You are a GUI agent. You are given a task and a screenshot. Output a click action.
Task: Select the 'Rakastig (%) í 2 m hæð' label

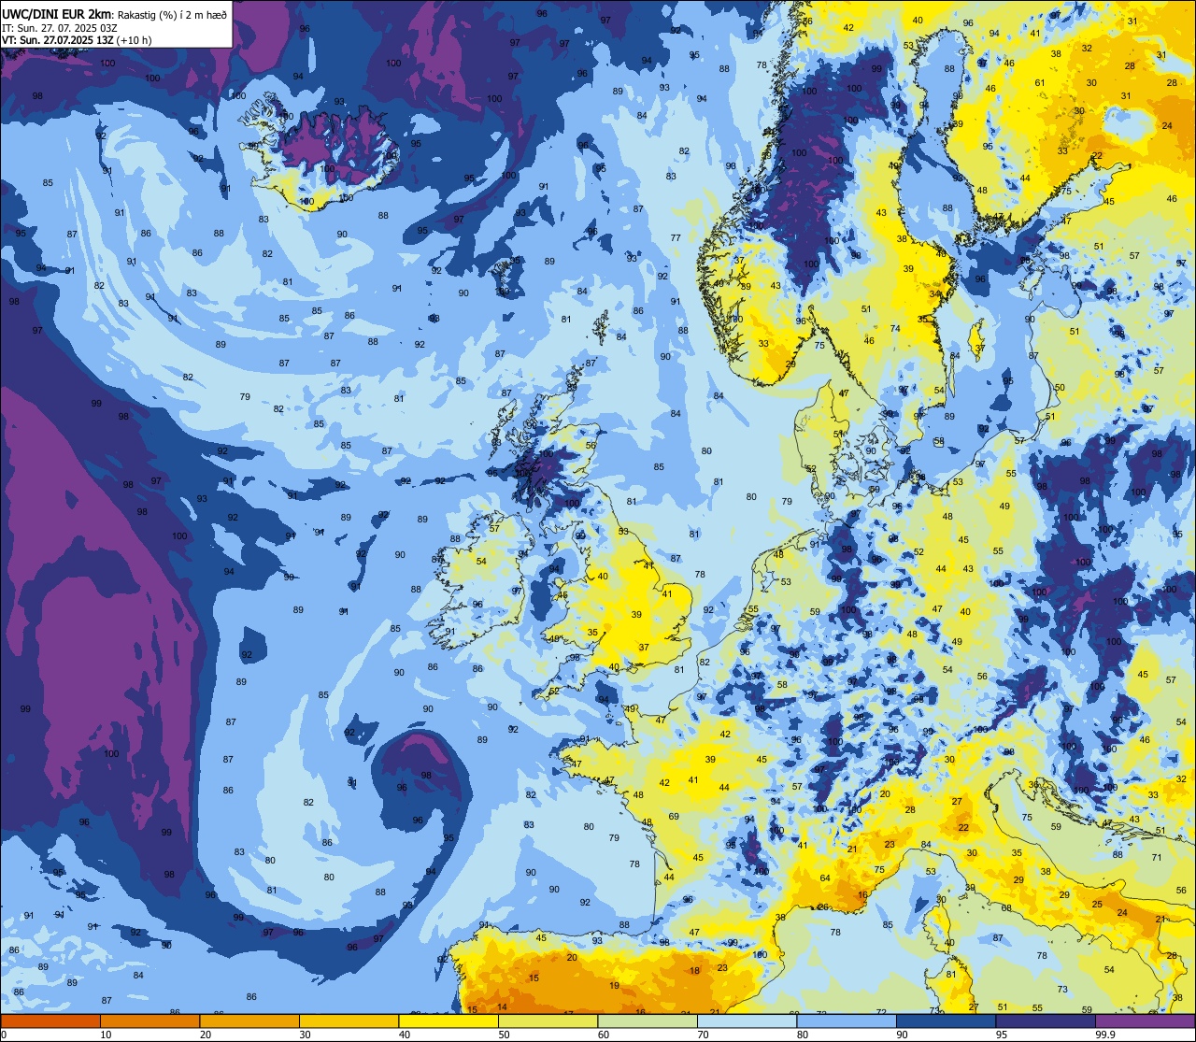(172, 15)
